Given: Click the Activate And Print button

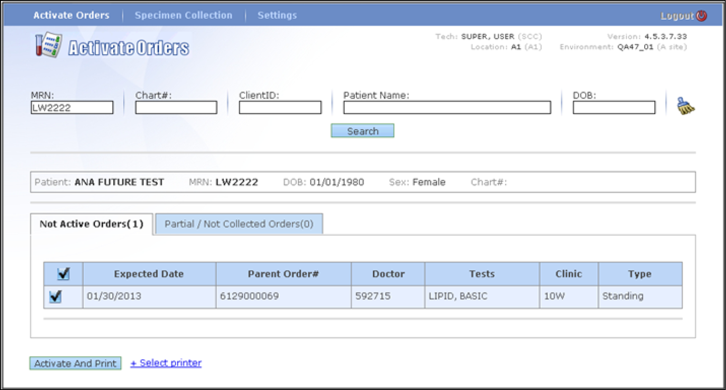Looking at the screenshot, I should pyautogui.click(x=75, y=364).
